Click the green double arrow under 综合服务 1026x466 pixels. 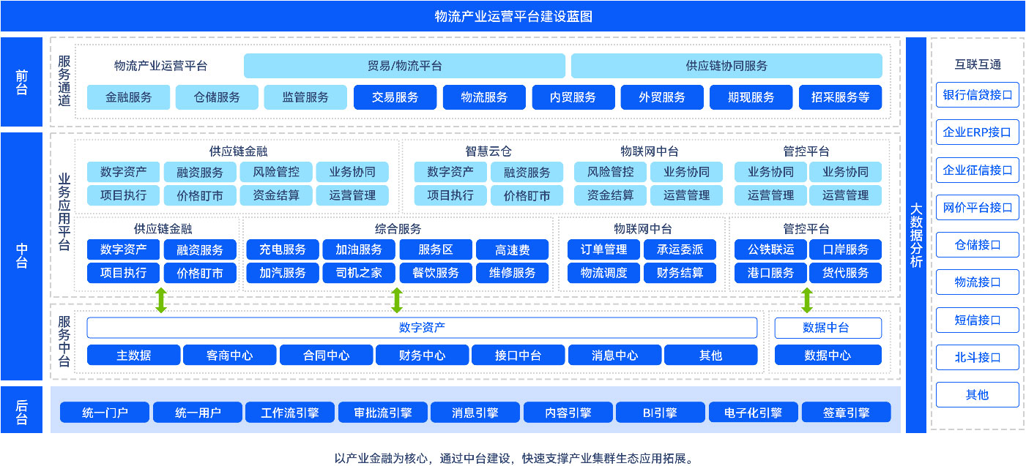pyautogui.click(x=397, y=300)
